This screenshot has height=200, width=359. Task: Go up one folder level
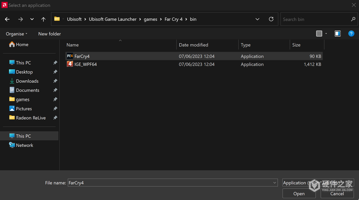(43, 19)
